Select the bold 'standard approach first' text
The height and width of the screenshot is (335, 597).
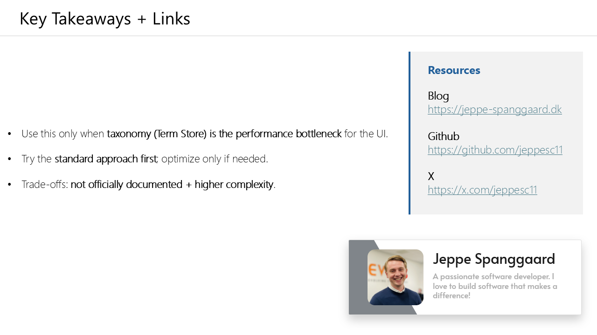tap(105, 159)
